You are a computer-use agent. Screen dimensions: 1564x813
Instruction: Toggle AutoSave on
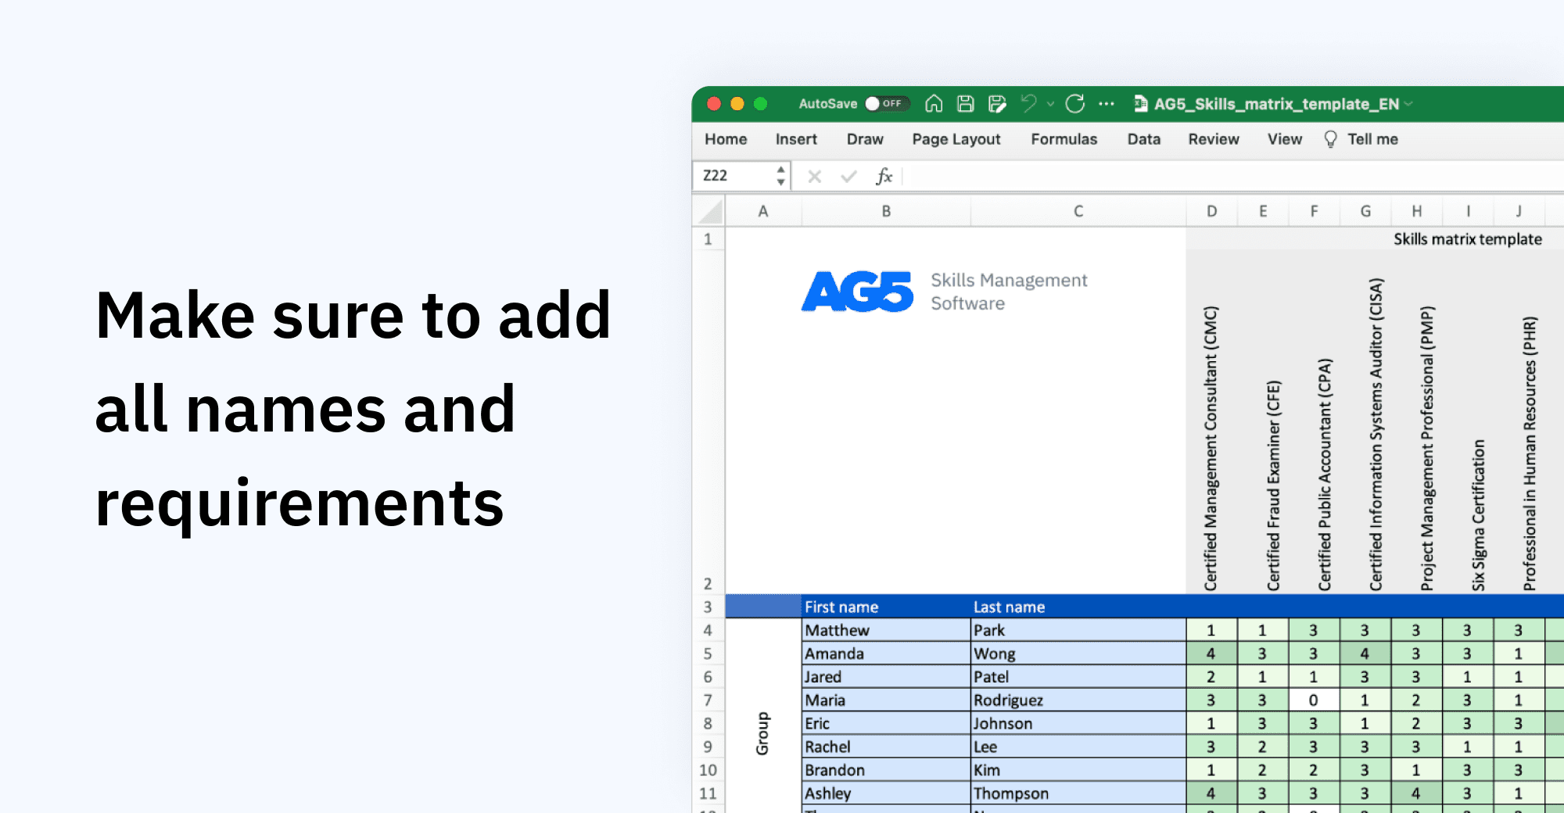click(x=887, y=103)
